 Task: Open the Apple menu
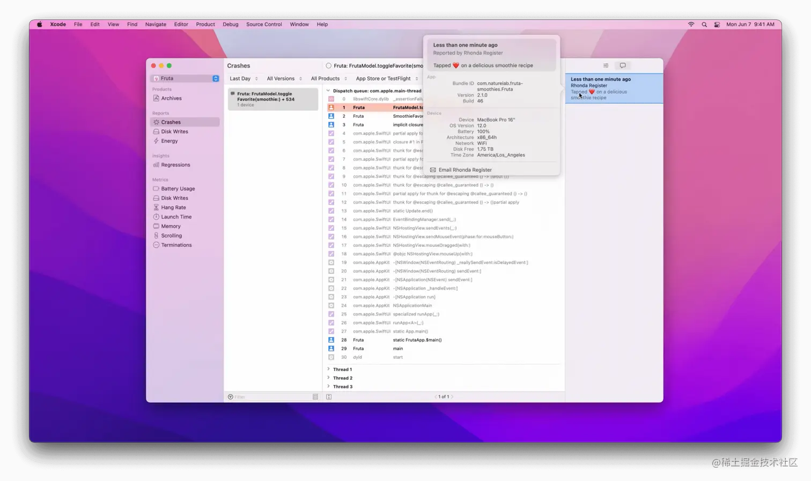(x=39, y=25)
